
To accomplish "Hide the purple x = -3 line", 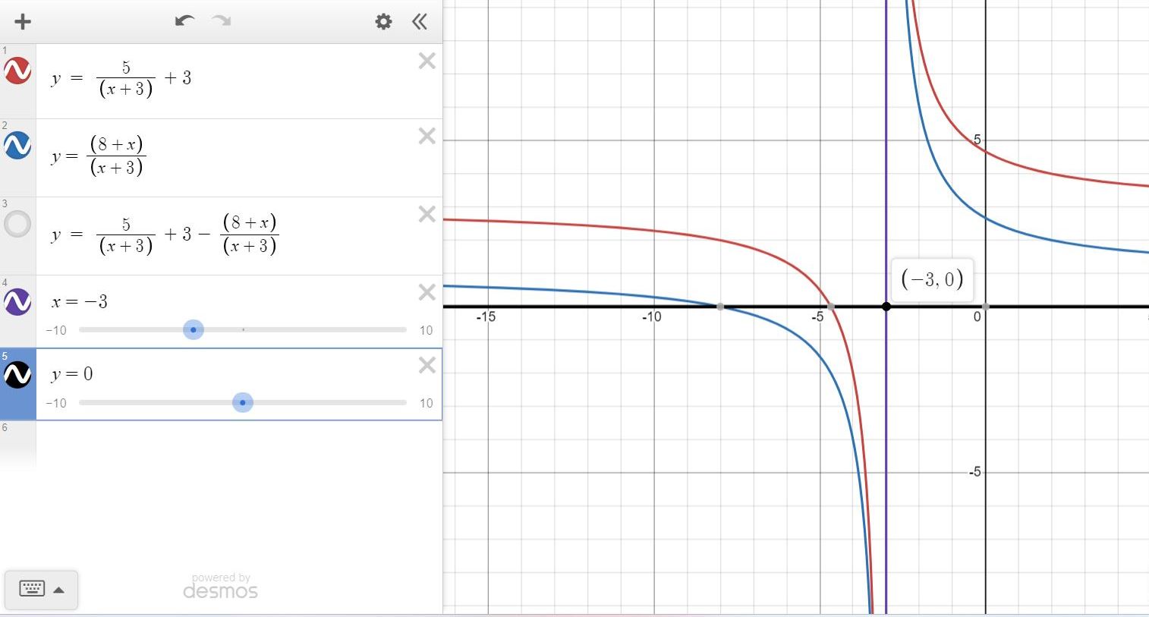I will point(17,301).
